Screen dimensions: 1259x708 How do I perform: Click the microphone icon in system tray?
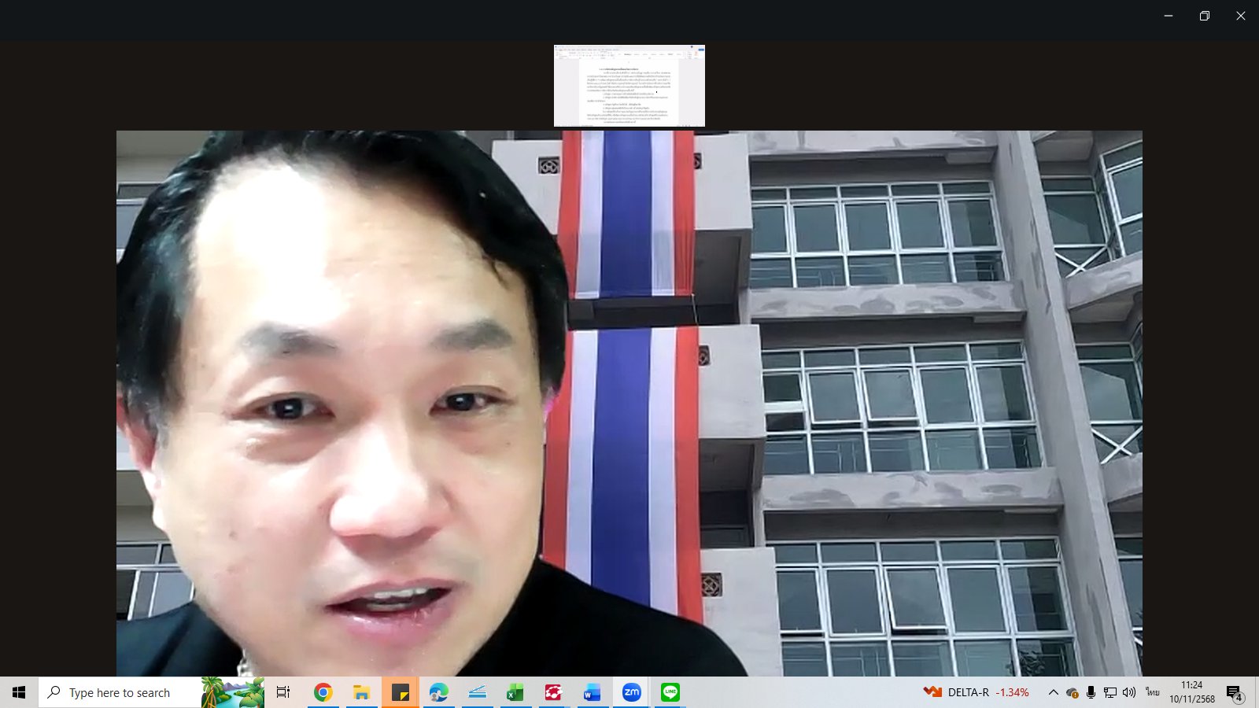pos(1091,692)
